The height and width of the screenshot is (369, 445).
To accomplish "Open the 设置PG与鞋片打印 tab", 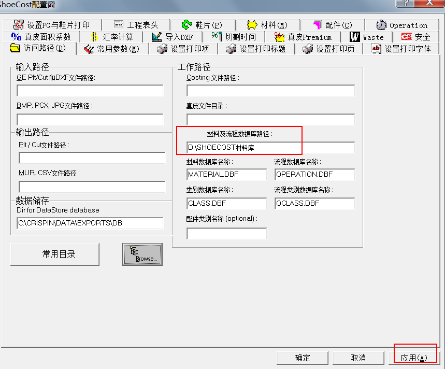I will click(52, 25).
